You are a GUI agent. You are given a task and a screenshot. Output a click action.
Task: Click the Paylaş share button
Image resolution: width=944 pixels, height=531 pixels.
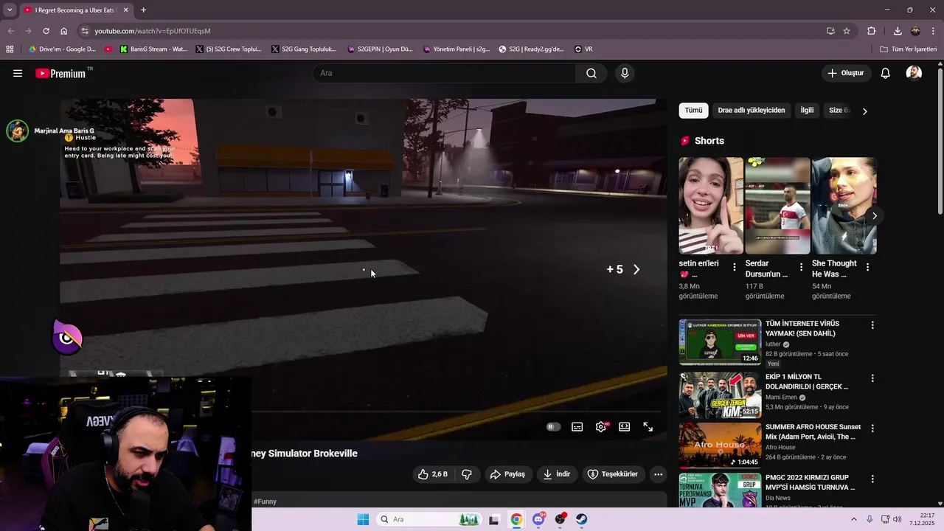point(507,474)
